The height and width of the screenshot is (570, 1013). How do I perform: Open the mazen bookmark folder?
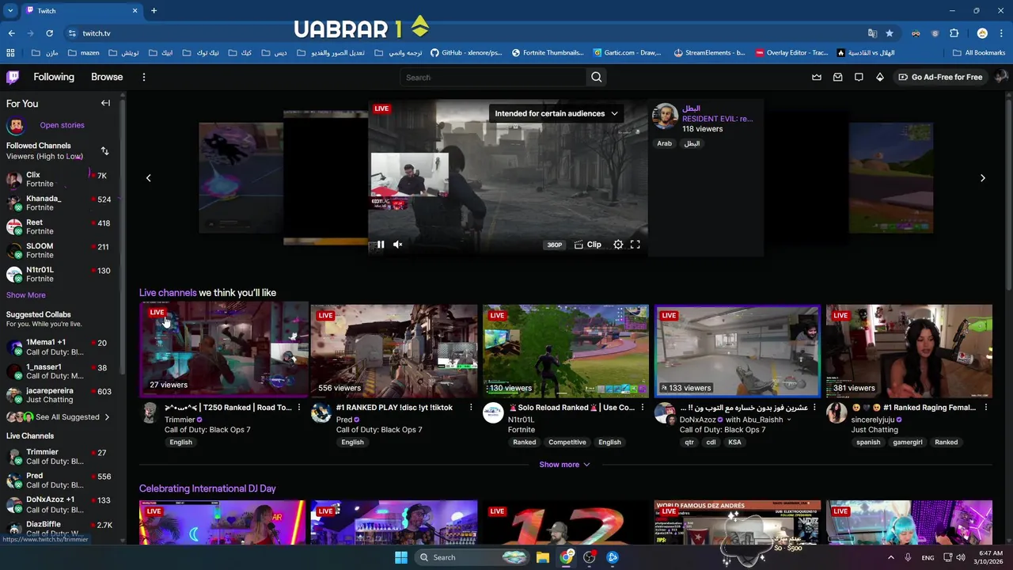84,53
